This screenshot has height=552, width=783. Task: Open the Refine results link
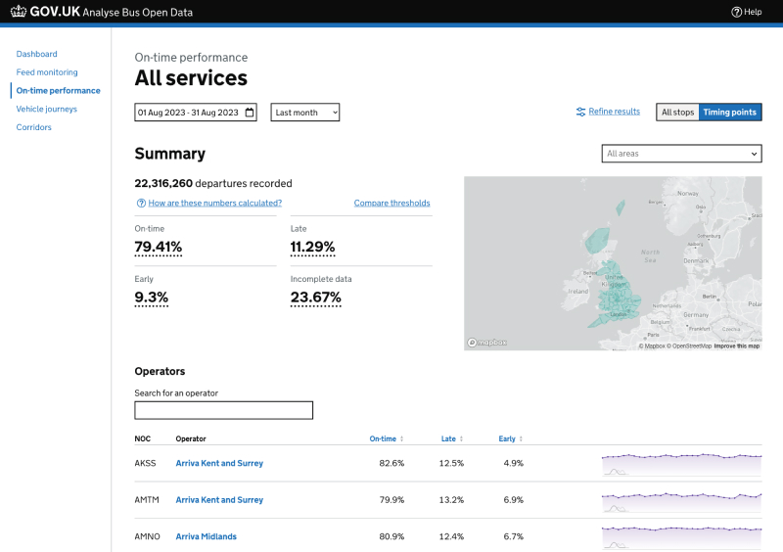[615, 112]
